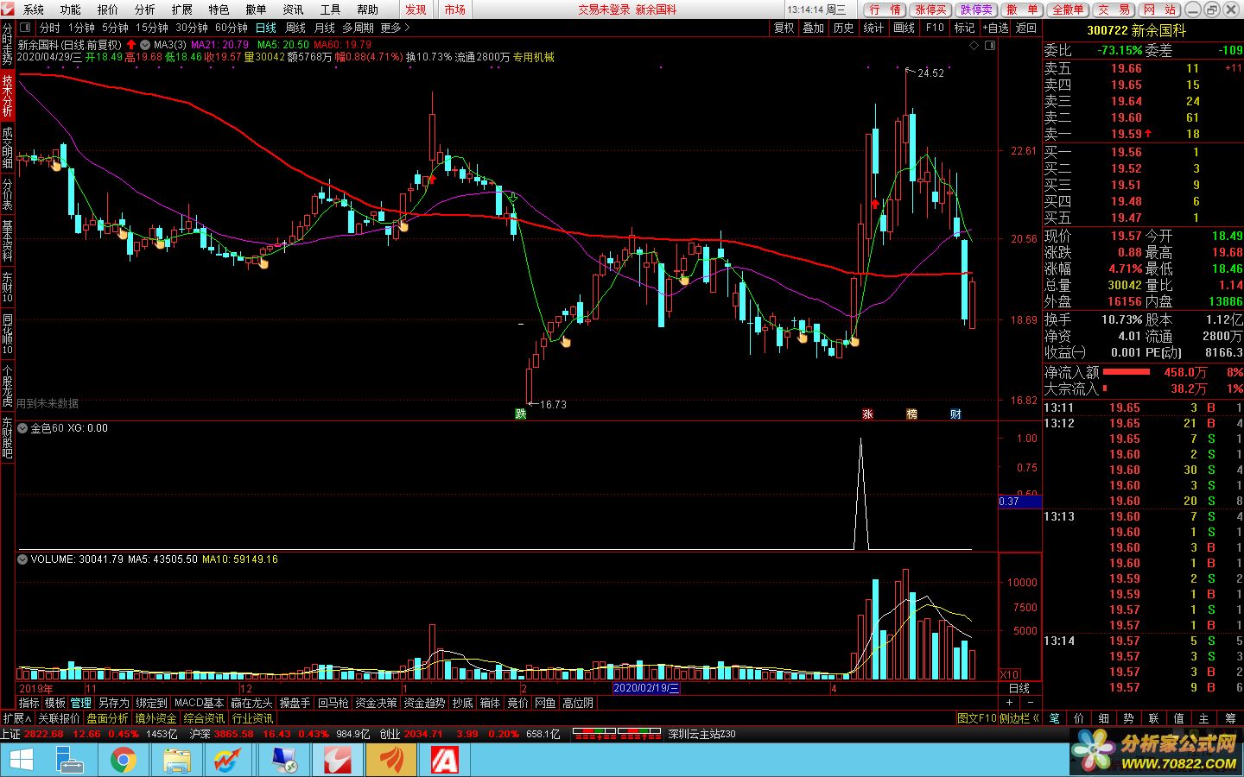The image size is (1244, 777).
Task: Open the 盘面分析 tab
Action: (107, 718)
